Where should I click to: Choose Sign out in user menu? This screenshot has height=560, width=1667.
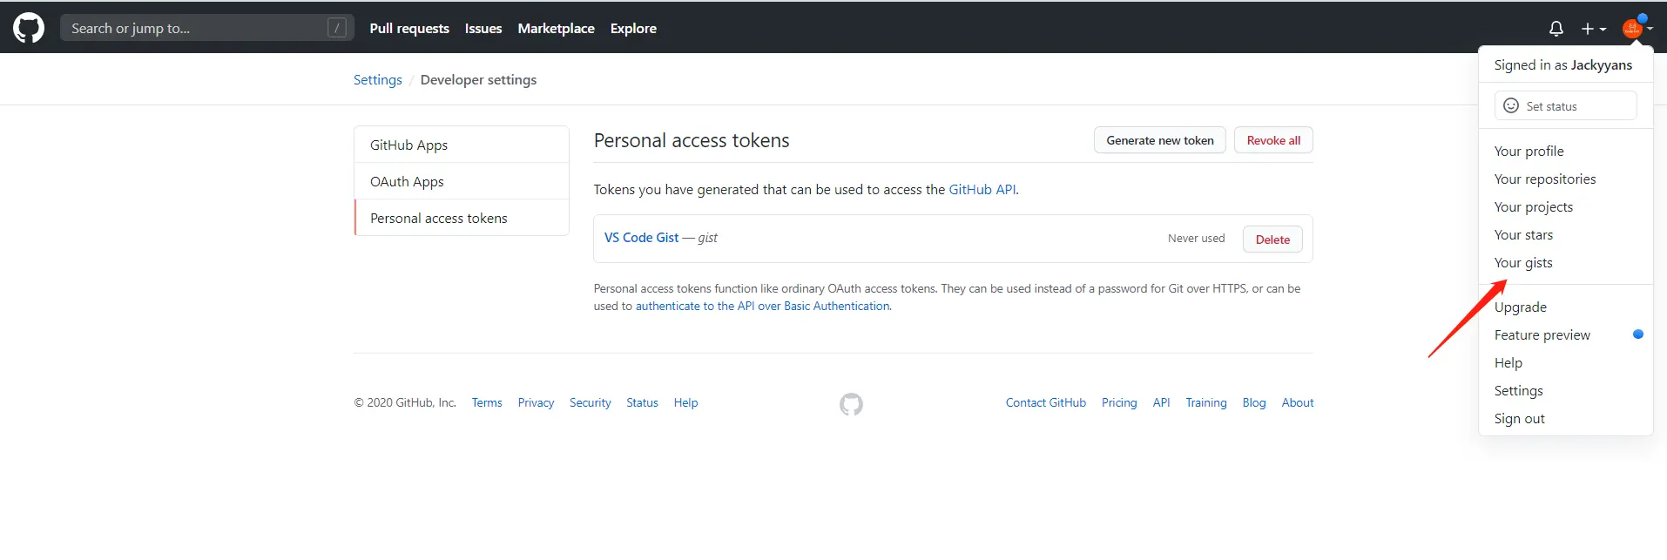(x=1519, y=419)
